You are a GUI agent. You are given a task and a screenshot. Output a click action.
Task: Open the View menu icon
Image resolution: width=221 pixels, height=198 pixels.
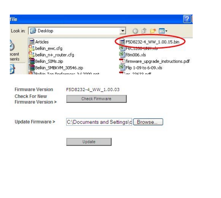(163, 31)
